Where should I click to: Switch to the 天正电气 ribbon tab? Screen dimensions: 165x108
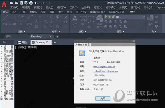point(81,12)
